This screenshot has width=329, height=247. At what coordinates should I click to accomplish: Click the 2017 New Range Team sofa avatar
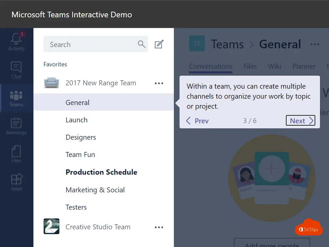(51, 83)
